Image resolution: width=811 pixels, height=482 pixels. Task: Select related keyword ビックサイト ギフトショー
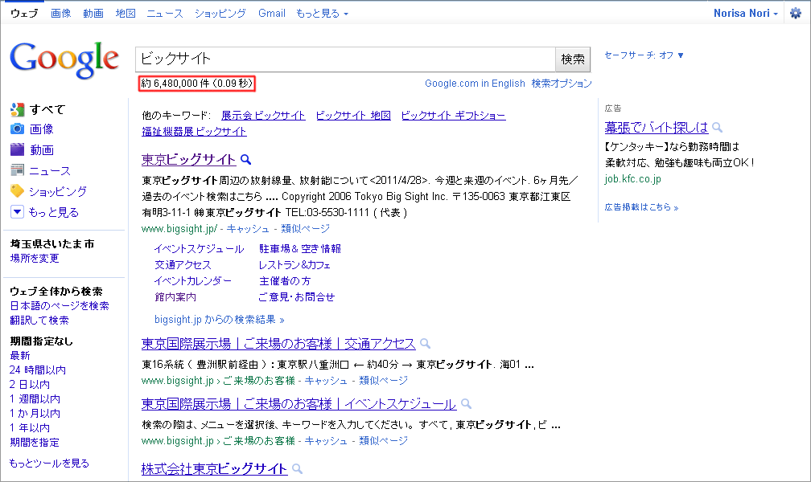pos(453,116)
